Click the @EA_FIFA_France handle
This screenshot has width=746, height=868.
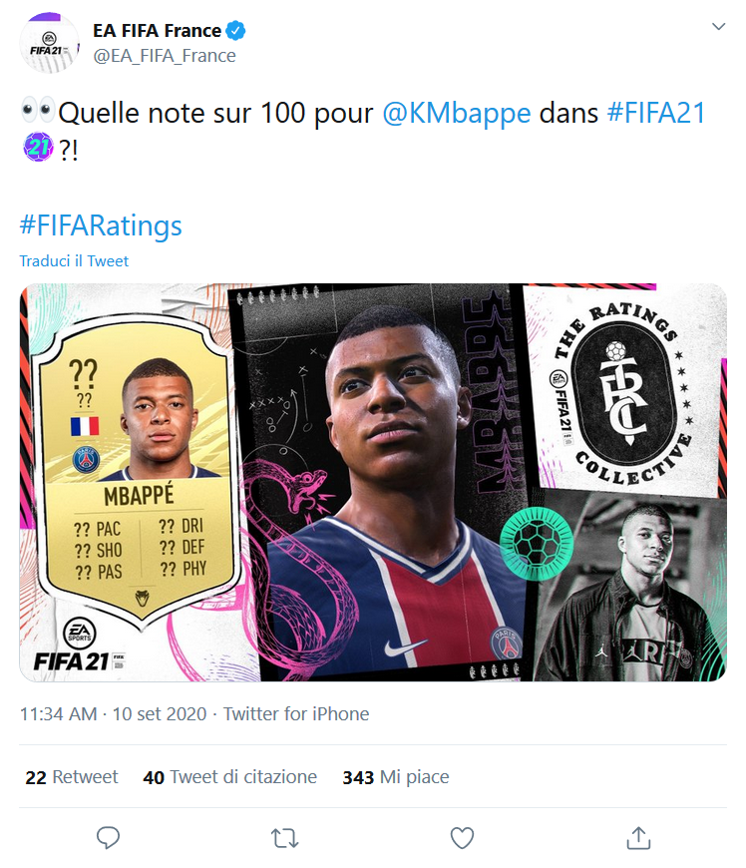pos(165,55)
